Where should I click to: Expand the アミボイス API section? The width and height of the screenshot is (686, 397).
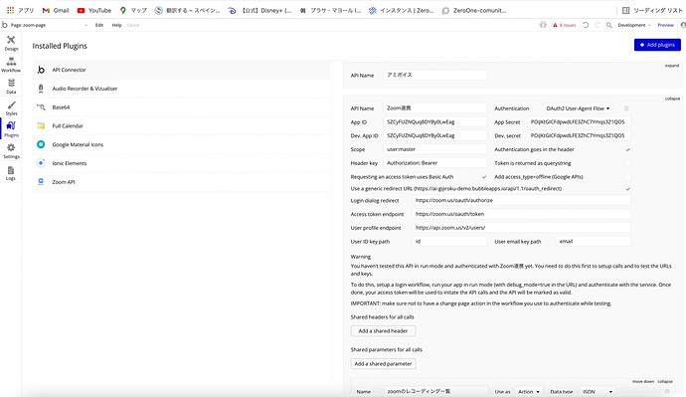(x=672, y=66)
